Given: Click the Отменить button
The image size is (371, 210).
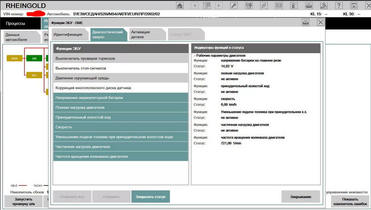Looking at the screenshot, I should coord(111,196).
